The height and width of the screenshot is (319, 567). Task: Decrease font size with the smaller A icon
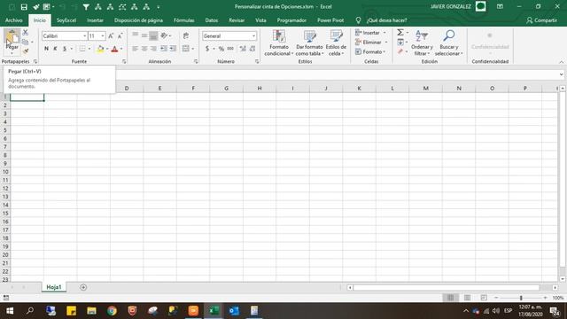pos(120,35)
